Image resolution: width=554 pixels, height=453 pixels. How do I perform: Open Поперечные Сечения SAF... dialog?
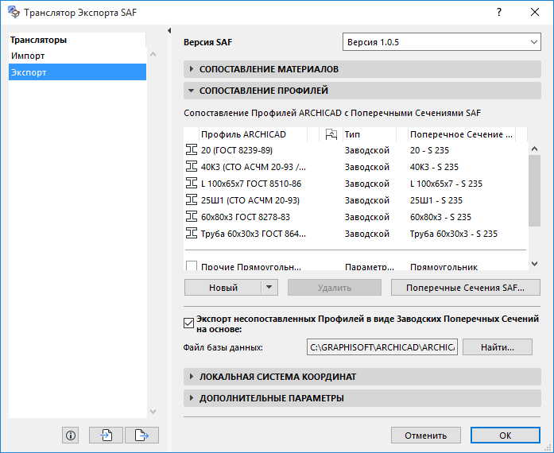point(465,287)
